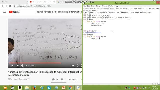Focus the YouTube search box
The height and width of the screenshot is (90, 160).
[x=59, y=12]
